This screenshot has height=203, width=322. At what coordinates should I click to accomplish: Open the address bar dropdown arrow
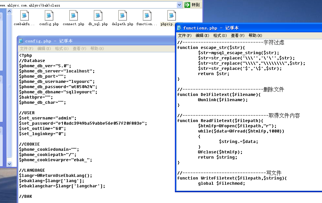tap(179, 5)
